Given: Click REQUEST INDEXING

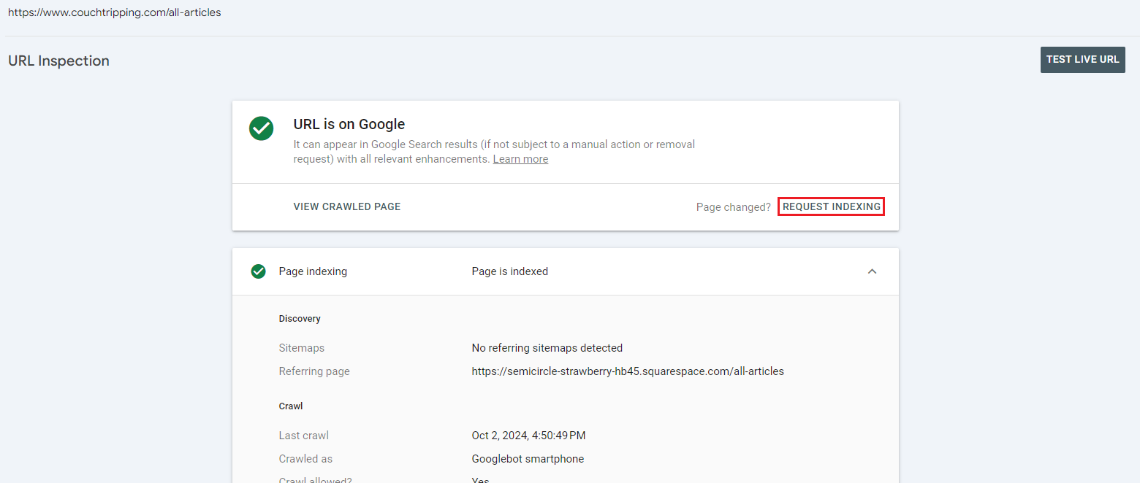Looking at the screenshot, I should (x=832, y=206).
